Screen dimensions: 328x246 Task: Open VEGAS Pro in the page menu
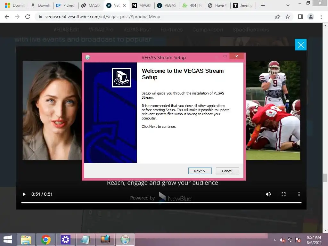point(101,30)
